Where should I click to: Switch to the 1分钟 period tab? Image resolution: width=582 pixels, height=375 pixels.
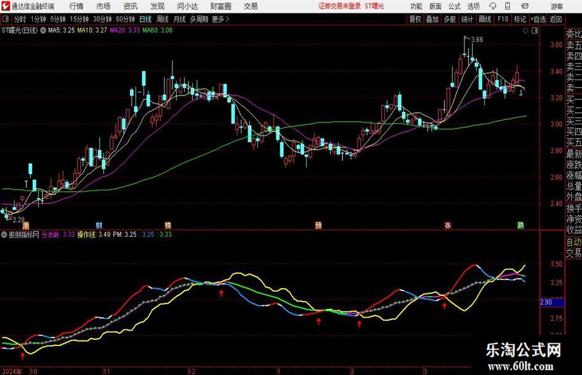[38, 19]
